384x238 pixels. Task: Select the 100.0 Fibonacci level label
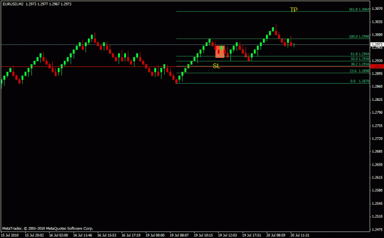[359, 36]
